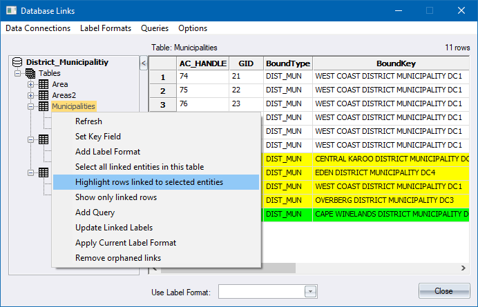
Task: Select the green Cape Winelands row cell
Action: [x=390, y=215]
